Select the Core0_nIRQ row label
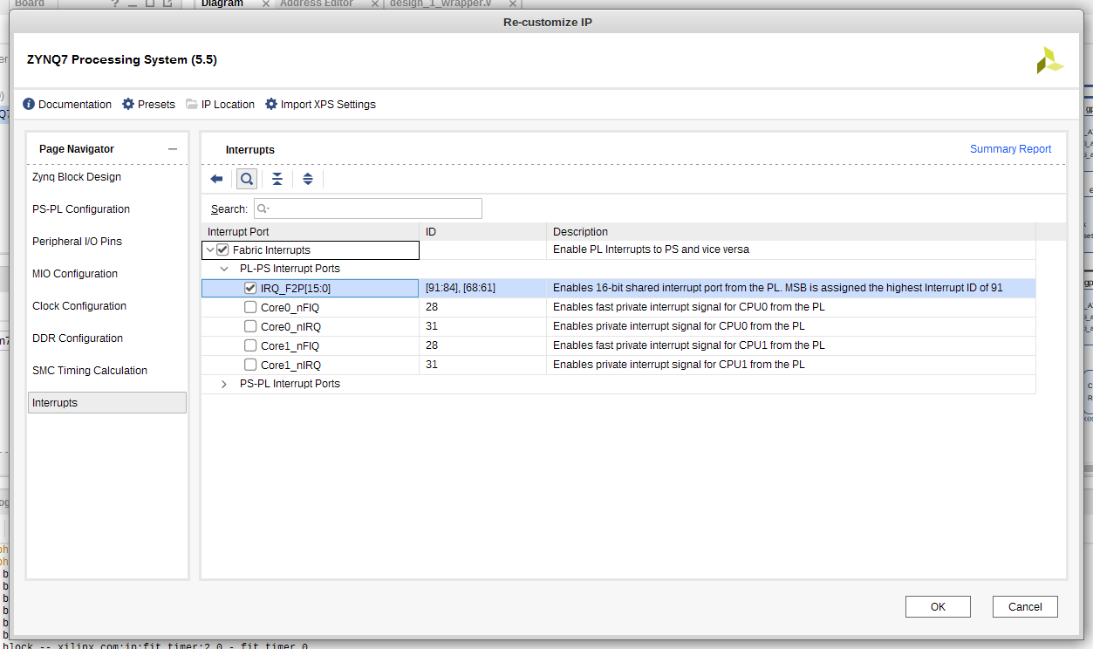 (x=290, y=326)
